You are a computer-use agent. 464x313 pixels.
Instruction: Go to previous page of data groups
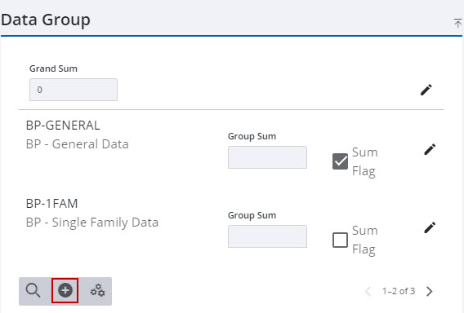(368, 291)
